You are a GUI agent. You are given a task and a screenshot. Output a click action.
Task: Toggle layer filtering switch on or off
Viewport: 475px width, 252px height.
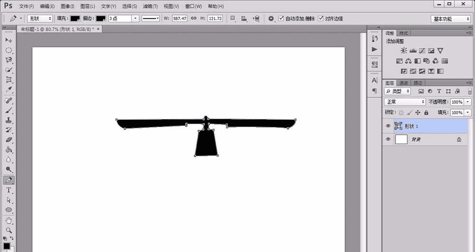[x=470, y=91]
